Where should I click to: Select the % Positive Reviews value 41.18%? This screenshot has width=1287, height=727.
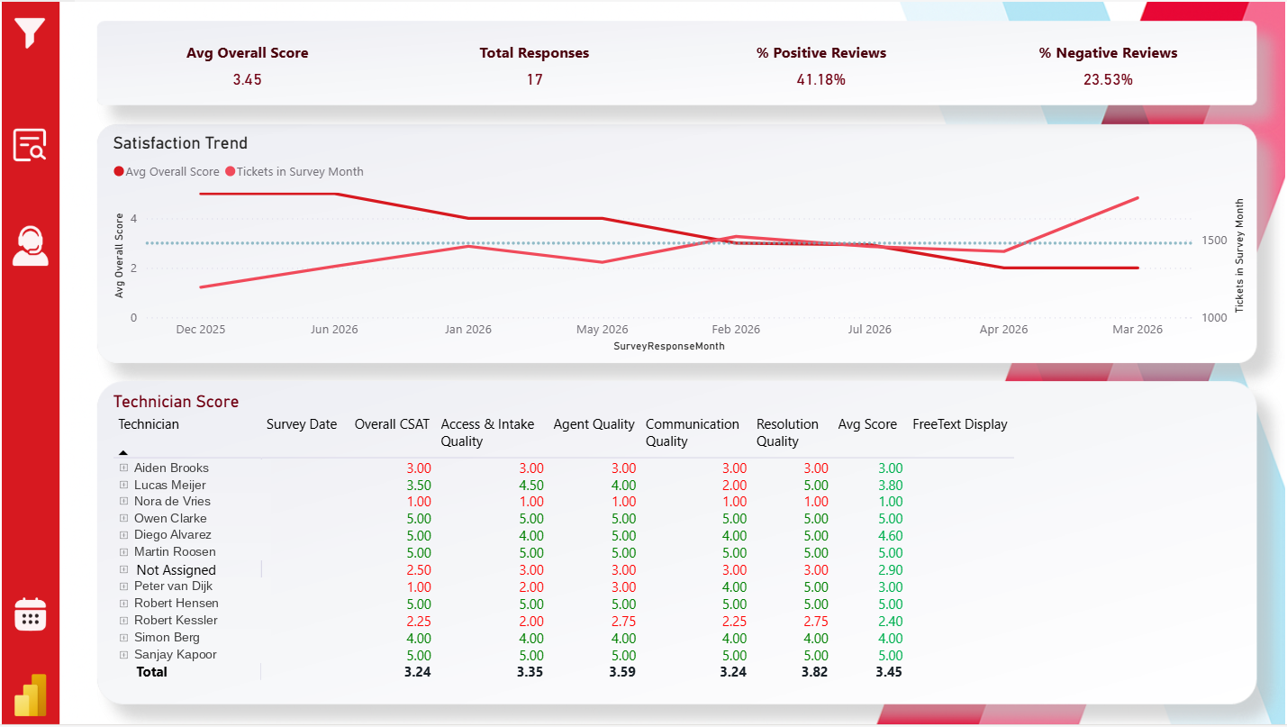click(821, 79)
